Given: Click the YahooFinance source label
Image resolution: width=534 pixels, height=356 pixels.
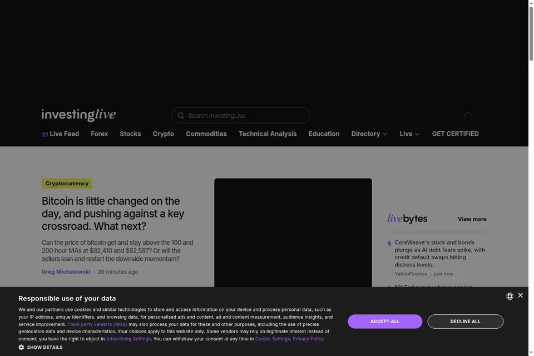Looking at the screenshot, I should [411, 274].
